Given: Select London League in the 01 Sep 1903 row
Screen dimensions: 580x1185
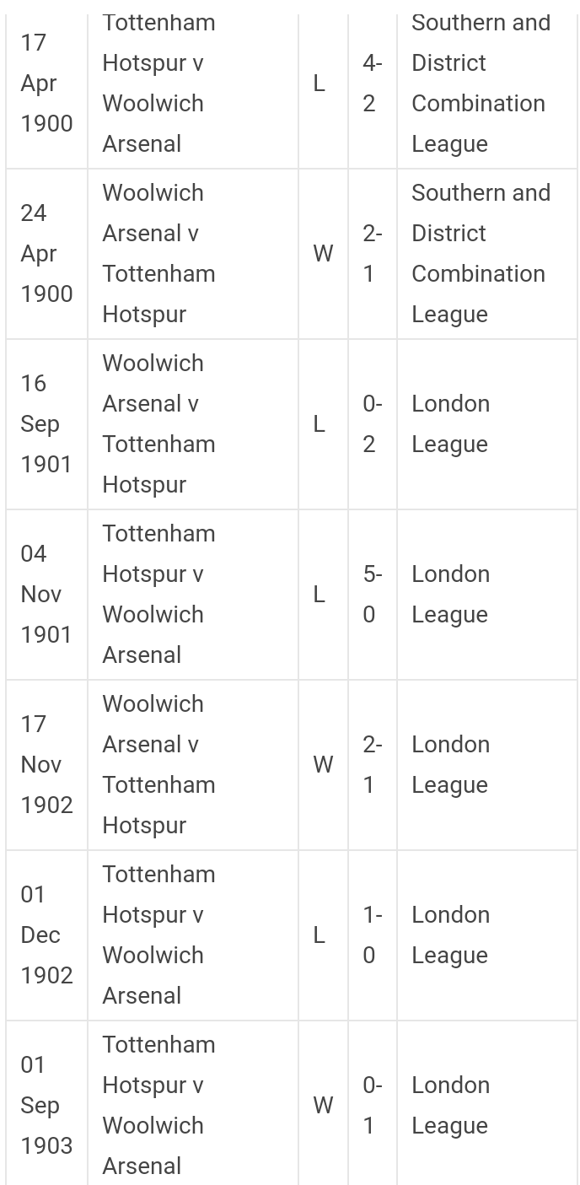Looking at the screenshot, I should 450,1106.
